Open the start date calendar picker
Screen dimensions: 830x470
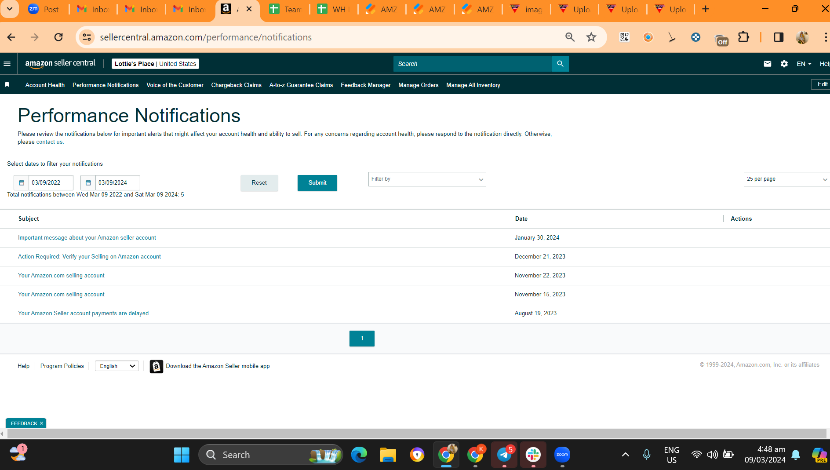point(22,182)
